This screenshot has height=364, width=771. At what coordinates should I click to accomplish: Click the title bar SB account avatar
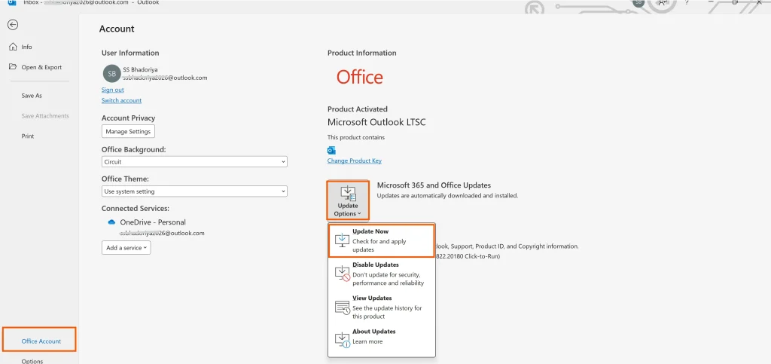point(638,2)
